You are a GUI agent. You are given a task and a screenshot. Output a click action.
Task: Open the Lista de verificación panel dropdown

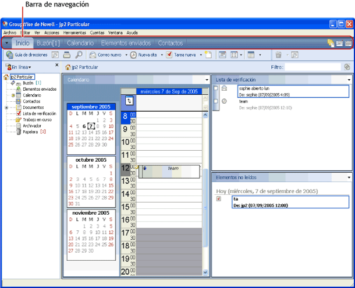pyautogui.click(x=349, y=80)
